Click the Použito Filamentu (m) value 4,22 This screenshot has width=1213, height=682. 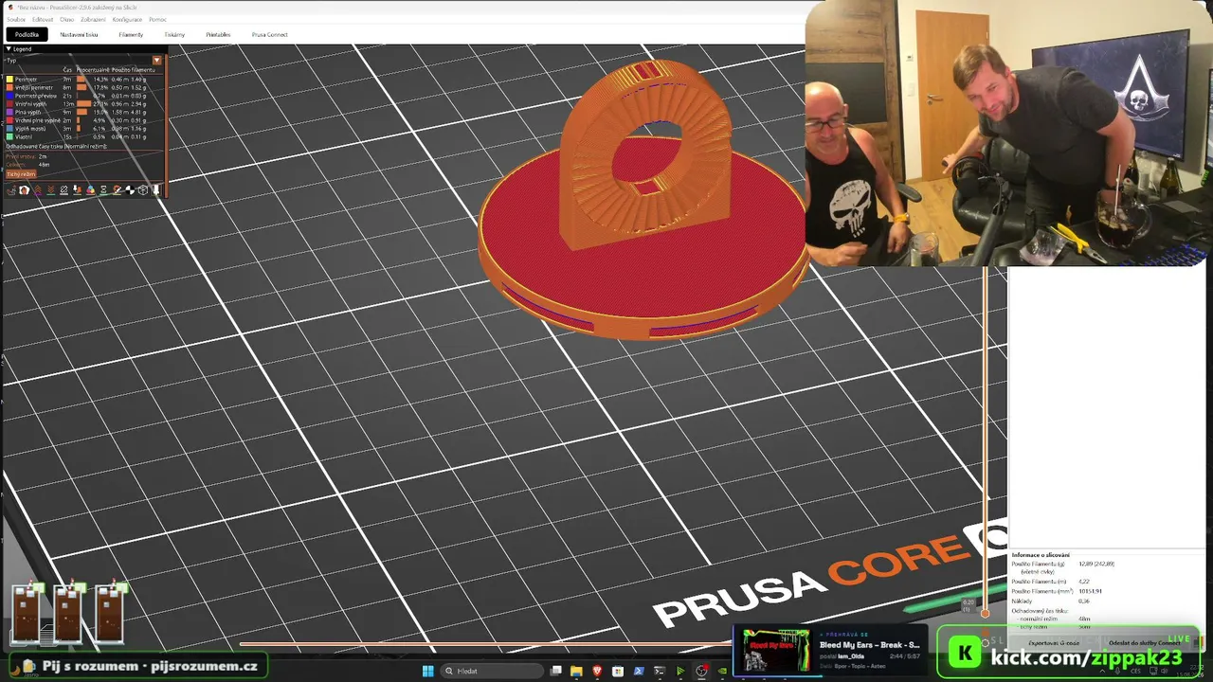coord(1084,582)
